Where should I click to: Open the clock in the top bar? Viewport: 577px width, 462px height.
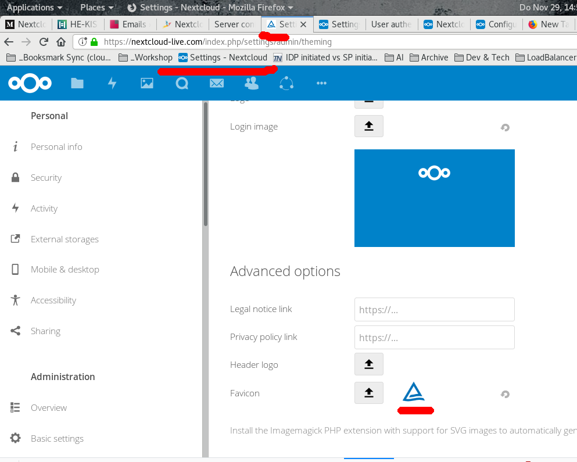[x=548, y=8]
